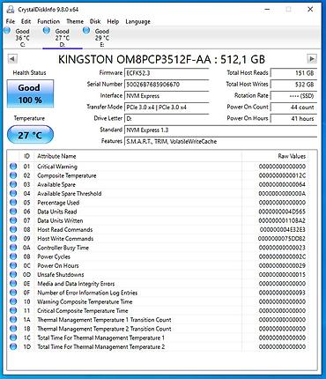This screenshot has width=326, height=379.
Task: Click the status icon for Host Read Commands
Action: (13, 229)
